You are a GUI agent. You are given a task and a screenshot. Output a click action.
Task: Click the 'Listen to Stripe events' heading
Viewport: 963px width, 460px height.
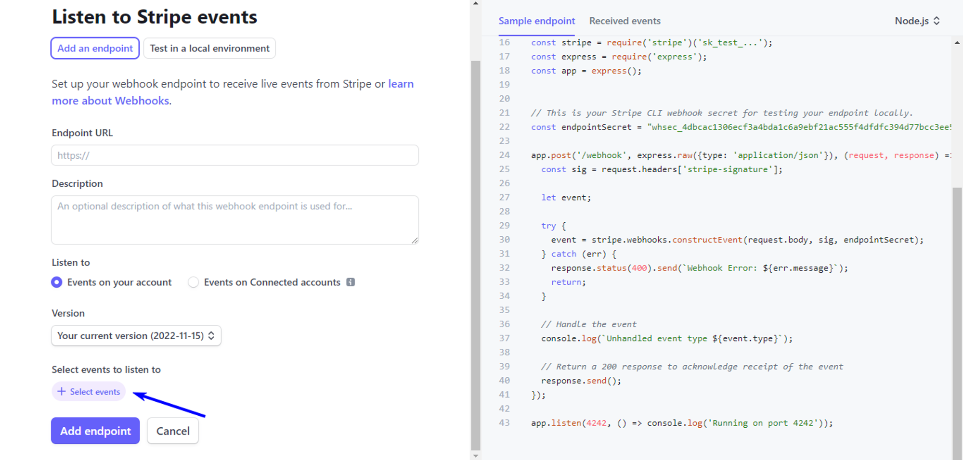(155, 17)
